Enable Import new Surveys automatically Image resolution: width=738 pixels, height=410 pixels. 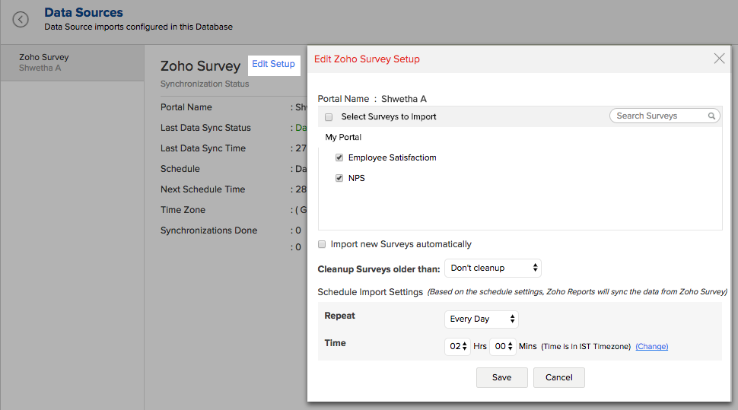(x=323, y=244)
